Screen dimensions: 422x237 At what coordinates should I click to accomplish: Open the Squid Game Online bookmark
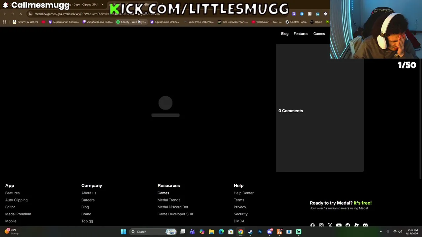coord(165,22)
